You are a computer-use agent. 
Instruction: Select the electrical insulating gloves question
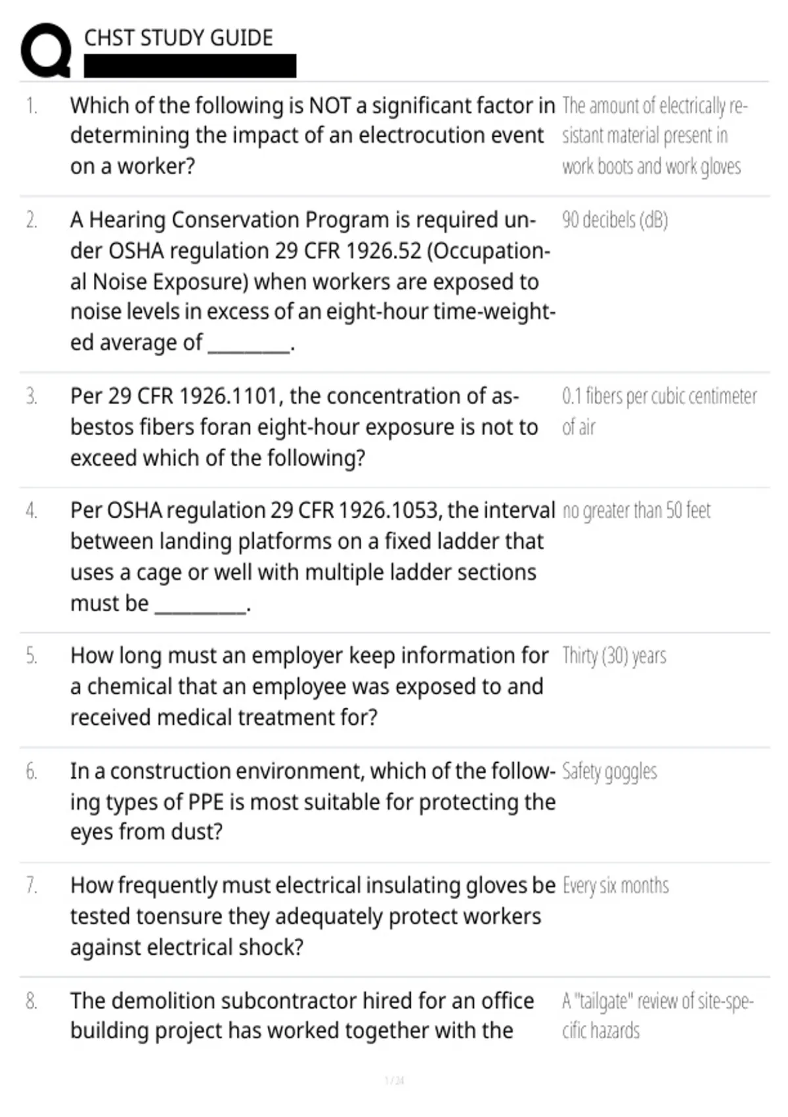point(313,917)
